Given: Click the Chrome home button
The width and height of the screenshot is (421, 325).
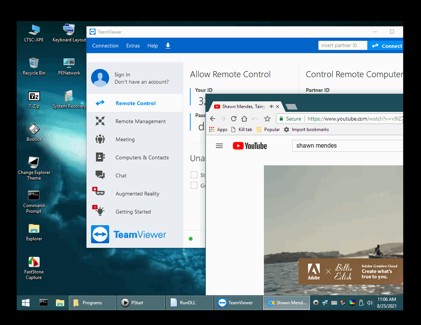Looking at the screenshot, I should click(244, 119).
